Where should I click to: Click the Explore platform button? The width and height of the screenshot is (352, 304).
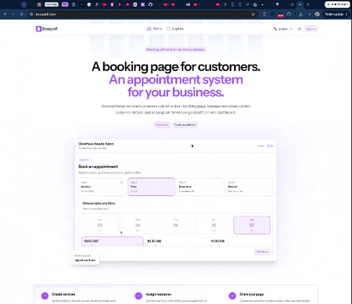point(185,125)
